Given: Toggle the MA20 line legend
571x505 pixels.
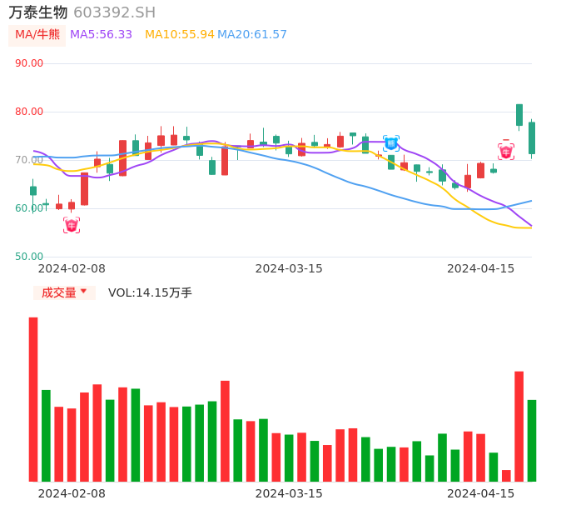Looking at the screenshot, I should pos(252,35).
